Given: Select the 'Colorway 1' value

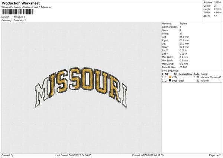Looking at the screenshot, I should tap(20, 20).
